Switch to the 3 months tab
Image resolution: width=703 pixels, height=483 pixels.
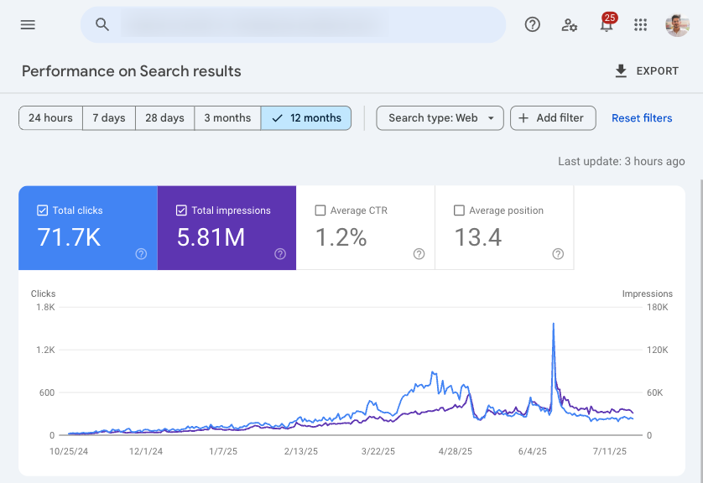click(227, 117)
